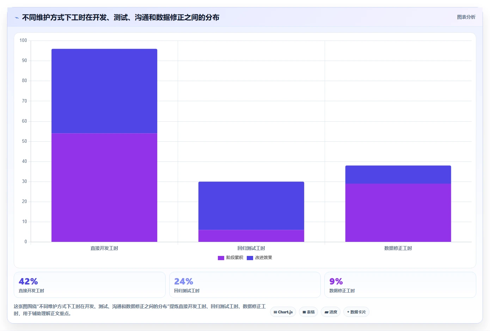490x331 pixels.
Task: Click the 改进效果 legend label text
Action: (x=264, y=258)
